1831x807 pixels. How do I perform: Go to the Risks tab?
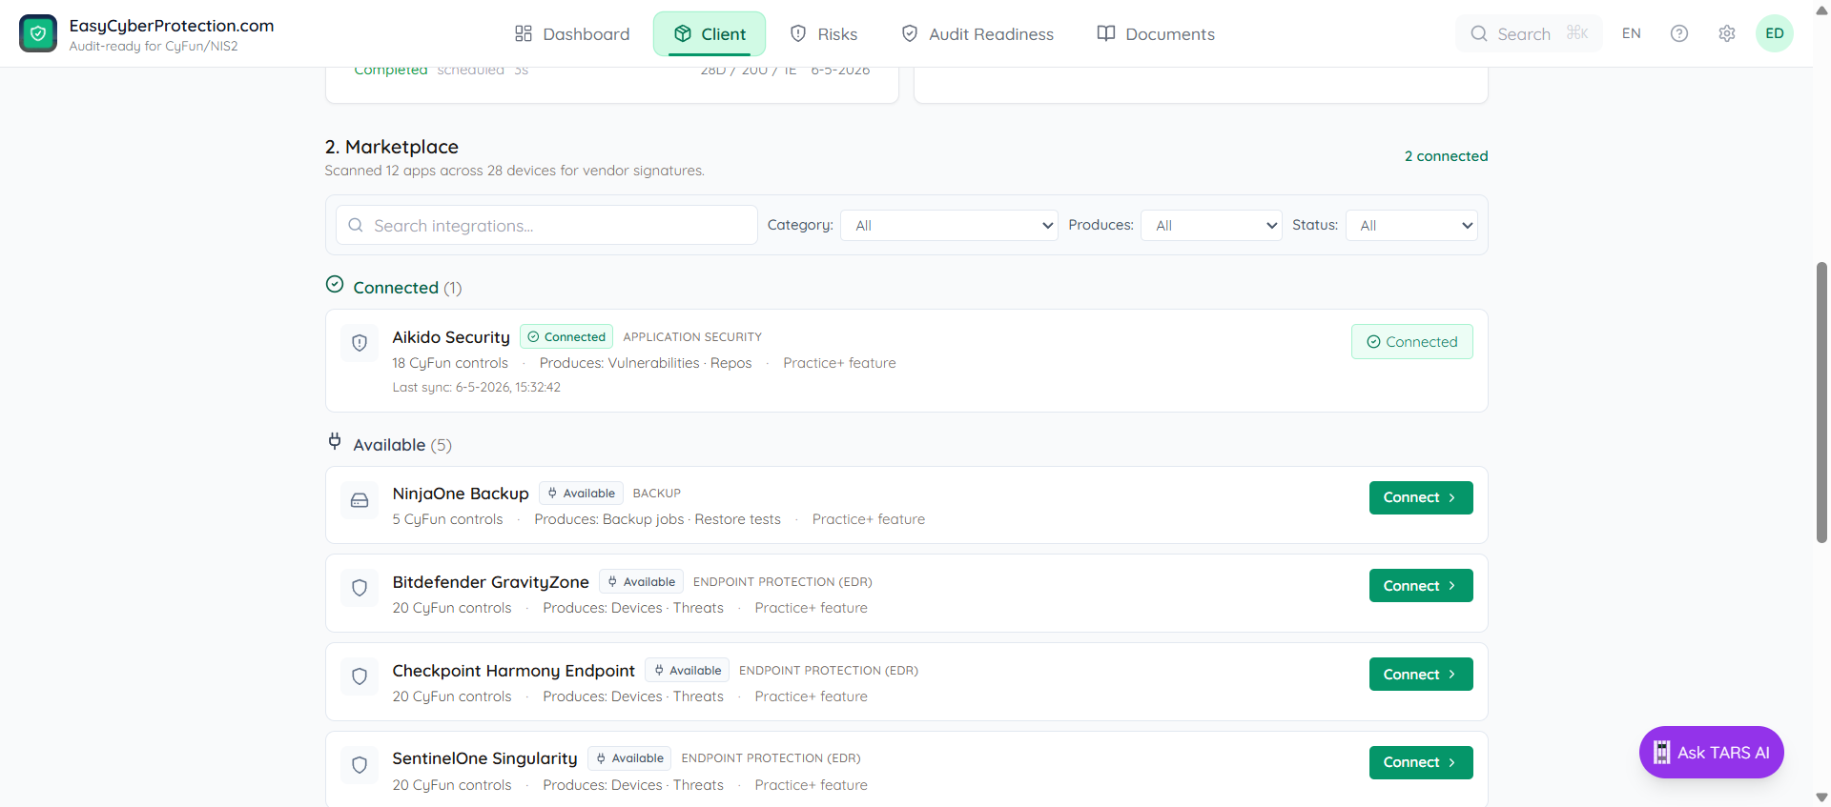tap(824, 34)
